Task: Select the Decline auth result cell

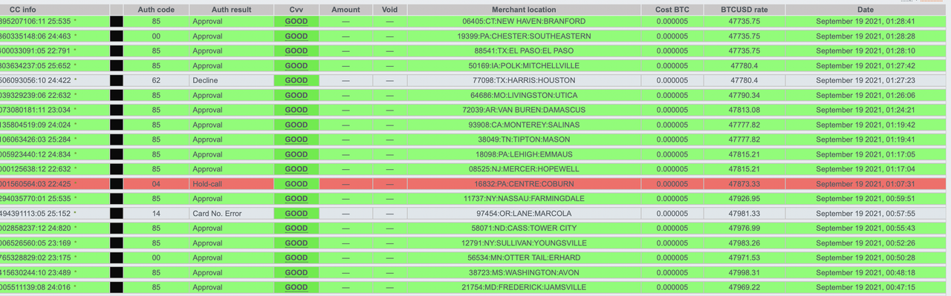Action: [232, 80]
